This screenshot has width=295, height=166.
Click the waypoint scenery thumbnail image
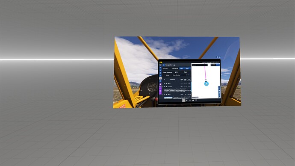[x=168, y=98]
